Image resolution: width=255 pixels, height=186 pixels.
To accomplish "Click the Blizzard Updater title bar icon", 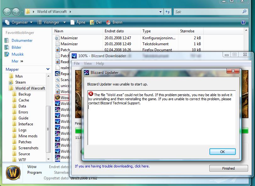I will [x=86, y=73].
